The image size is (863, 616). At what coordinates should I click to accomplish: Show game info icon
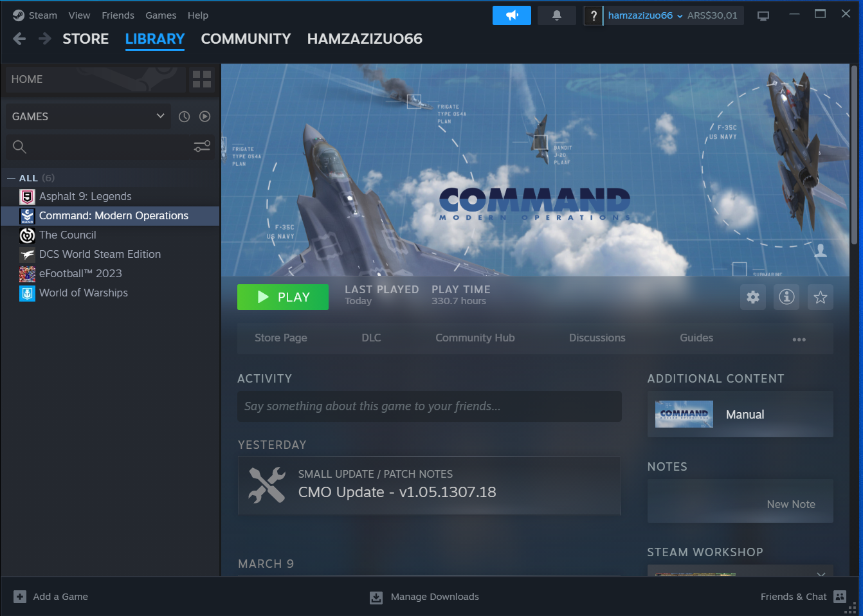click(x=786, y=297)
